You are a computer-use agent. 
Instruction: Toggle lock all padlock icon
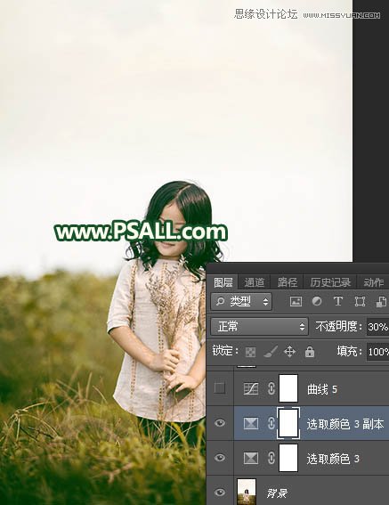(310, 352)
